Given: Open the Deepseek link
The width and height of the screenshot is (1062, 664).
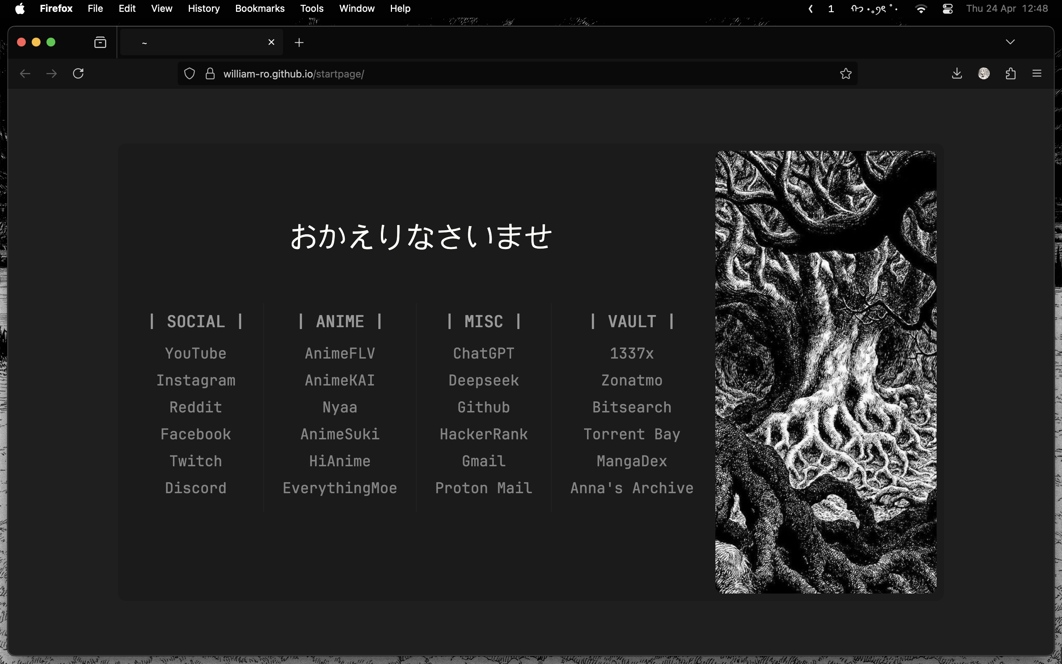Looking at the screenshot, I should pyautogui.click(x=483, y=380).
